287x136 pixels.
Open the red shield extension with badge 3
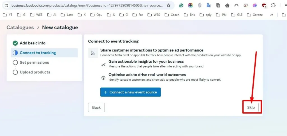coord(264,6)
